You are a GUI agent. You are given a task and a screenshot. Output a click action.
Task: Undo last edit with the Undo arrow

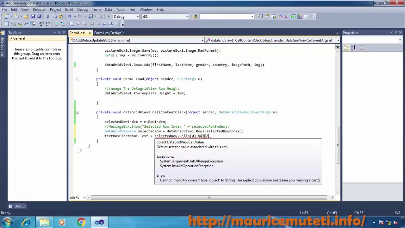69,16
